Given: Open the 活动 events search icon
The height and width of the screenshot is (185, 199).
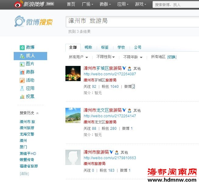Looking at the screenshot, I should coord(22,81).
